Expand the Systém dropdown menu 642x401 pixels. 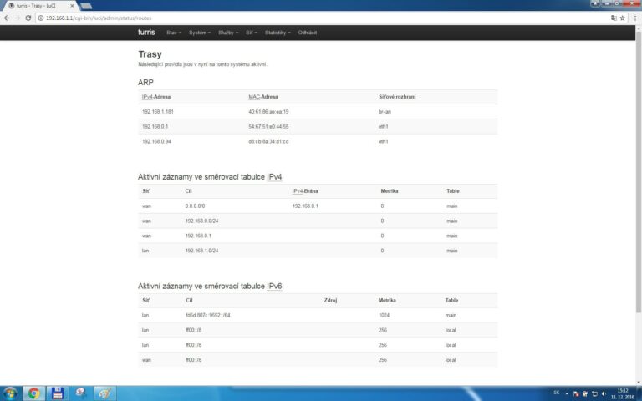point(200,33)
